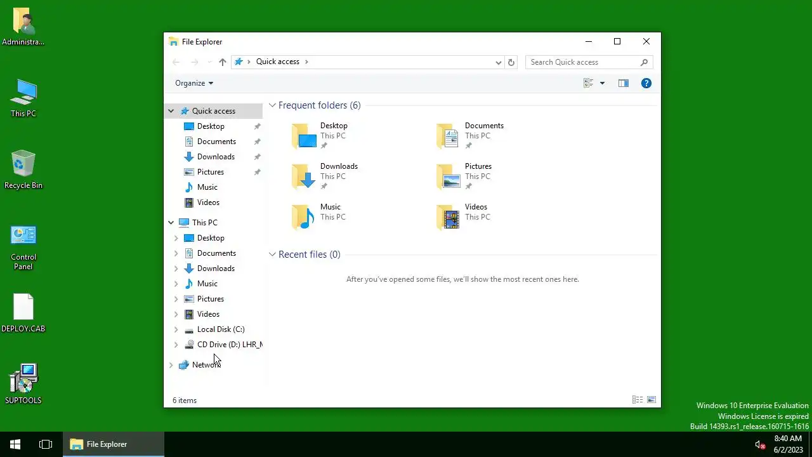Collapse the Frequent folders group
812x457 pixels.
click(272, 105)
